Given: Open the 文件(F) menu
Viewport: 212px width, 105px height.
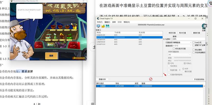Looking at the screenshot, I should 100,22.
